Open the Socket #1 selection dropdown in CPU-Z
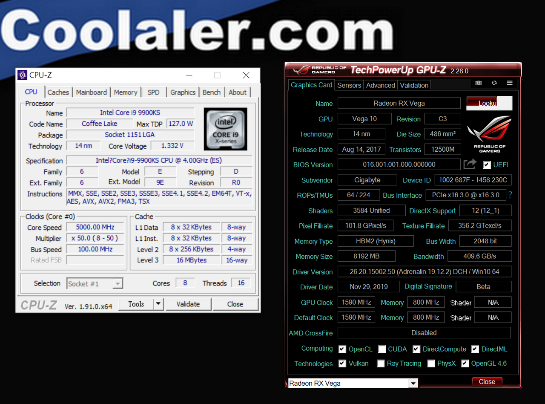 click(118, 283)
